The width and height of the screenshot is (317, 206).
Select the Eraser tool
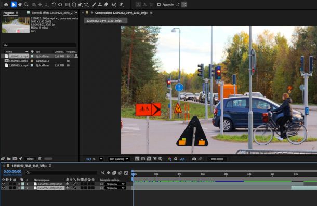tap(106, 4)
